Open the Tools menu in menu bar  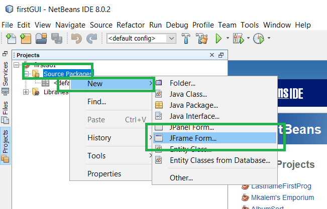(x=250, y=25)
